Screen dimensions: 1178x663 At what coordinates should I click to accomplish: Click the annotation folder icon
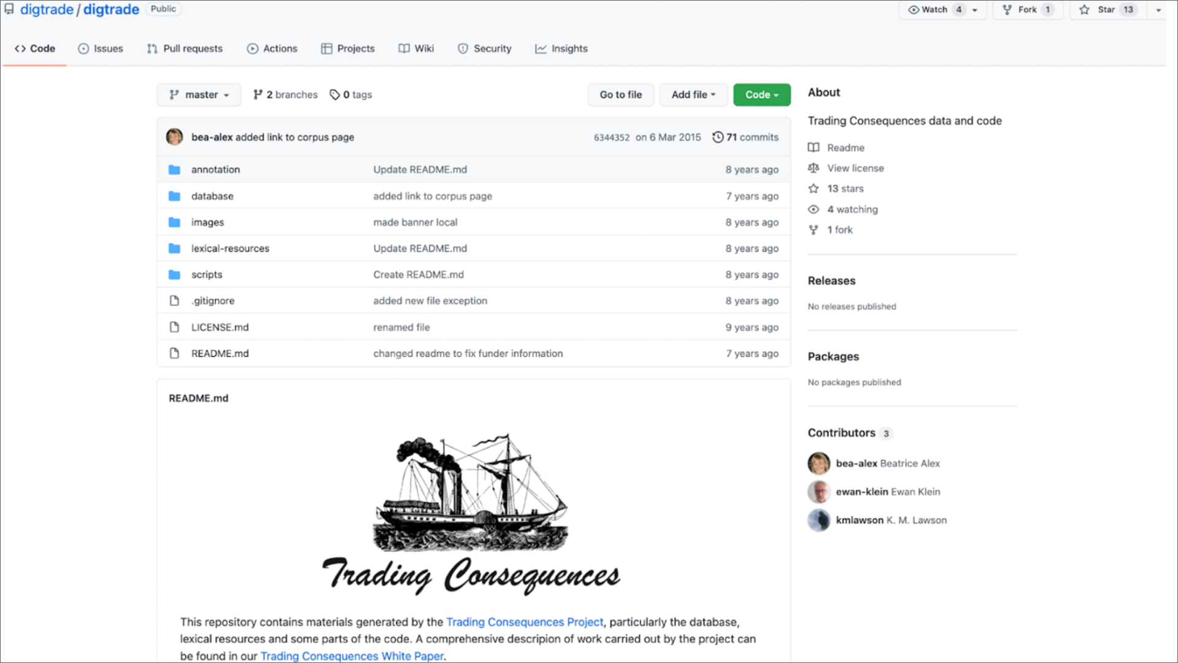point(174,169)
